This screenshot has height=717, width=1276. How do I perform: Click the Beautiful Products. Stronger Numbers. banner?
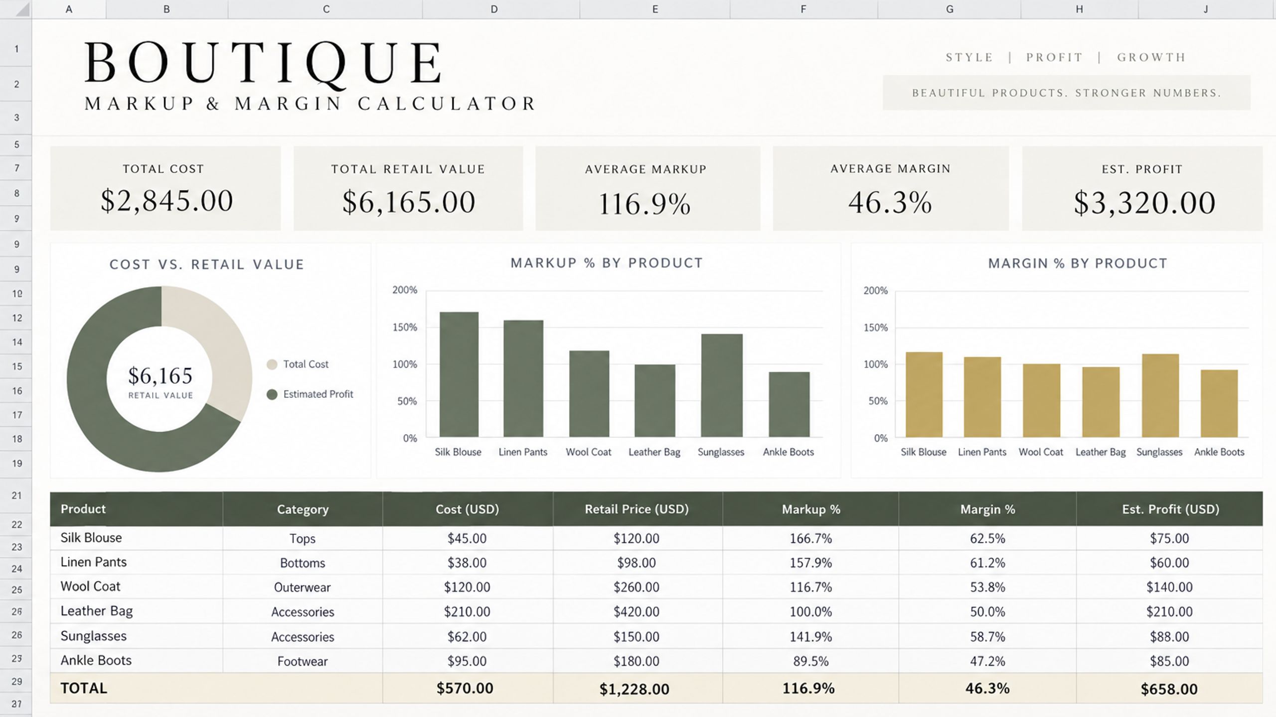pos(1067,93)
